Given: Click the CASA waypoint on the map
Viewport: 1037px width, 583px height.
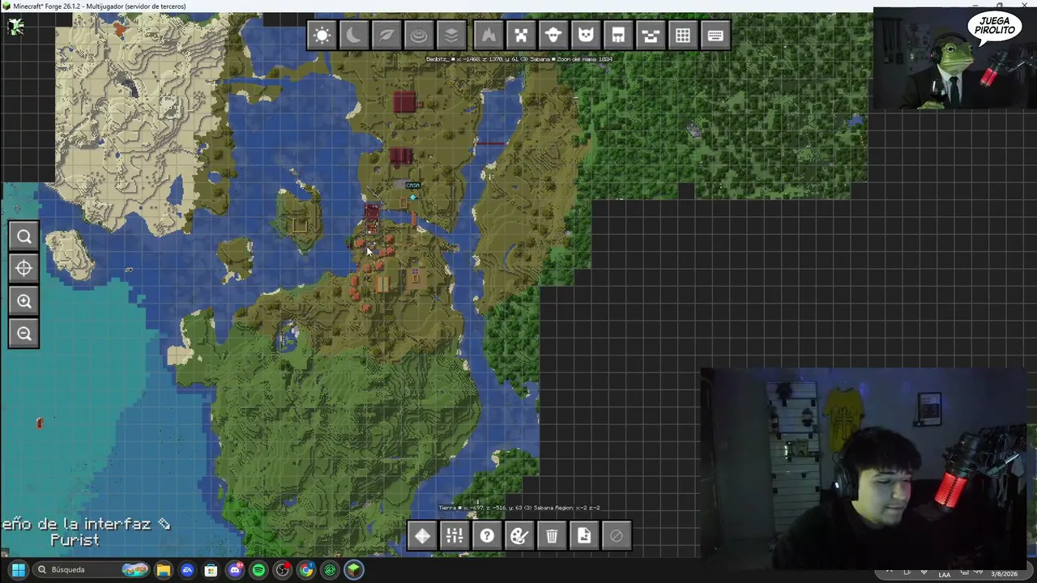Looking at the screenshot, I should [412, 196].
